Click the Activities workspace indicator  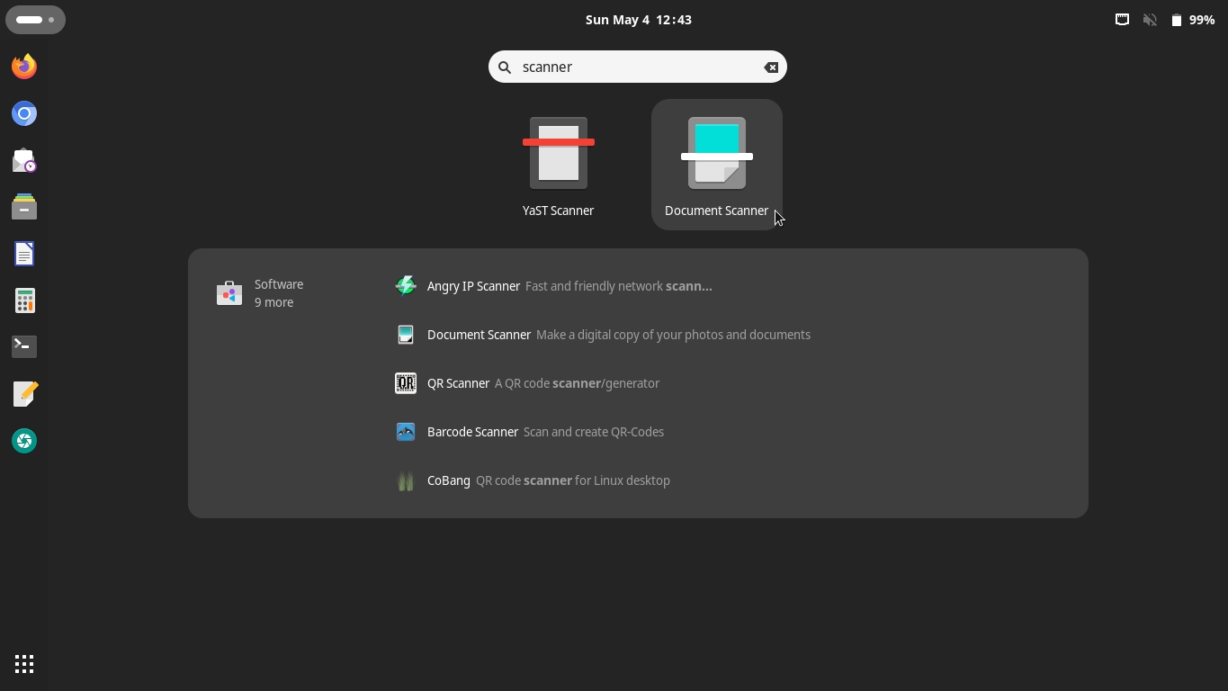click(x=35, y=20)
